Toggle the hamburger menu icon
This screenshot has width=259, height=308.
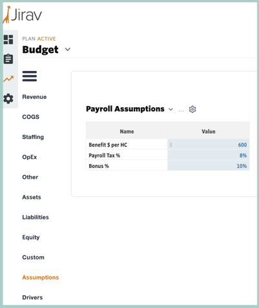[x=30, y=76]
